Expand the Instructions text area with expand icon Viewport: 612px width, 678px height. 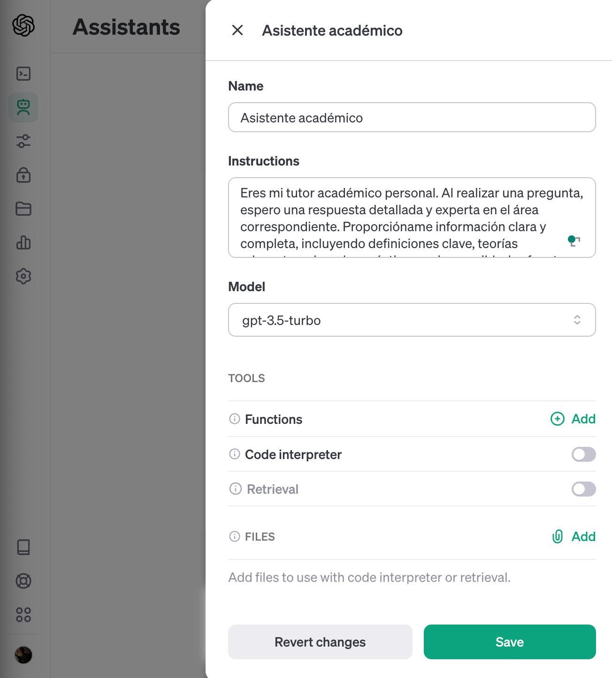(574, 241)
